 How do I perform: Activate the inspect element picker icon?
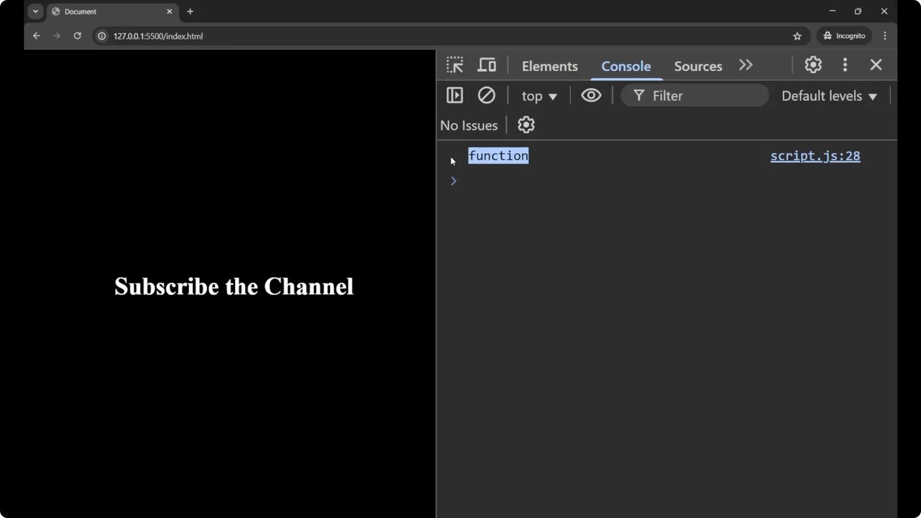click(x=454, y=65)
